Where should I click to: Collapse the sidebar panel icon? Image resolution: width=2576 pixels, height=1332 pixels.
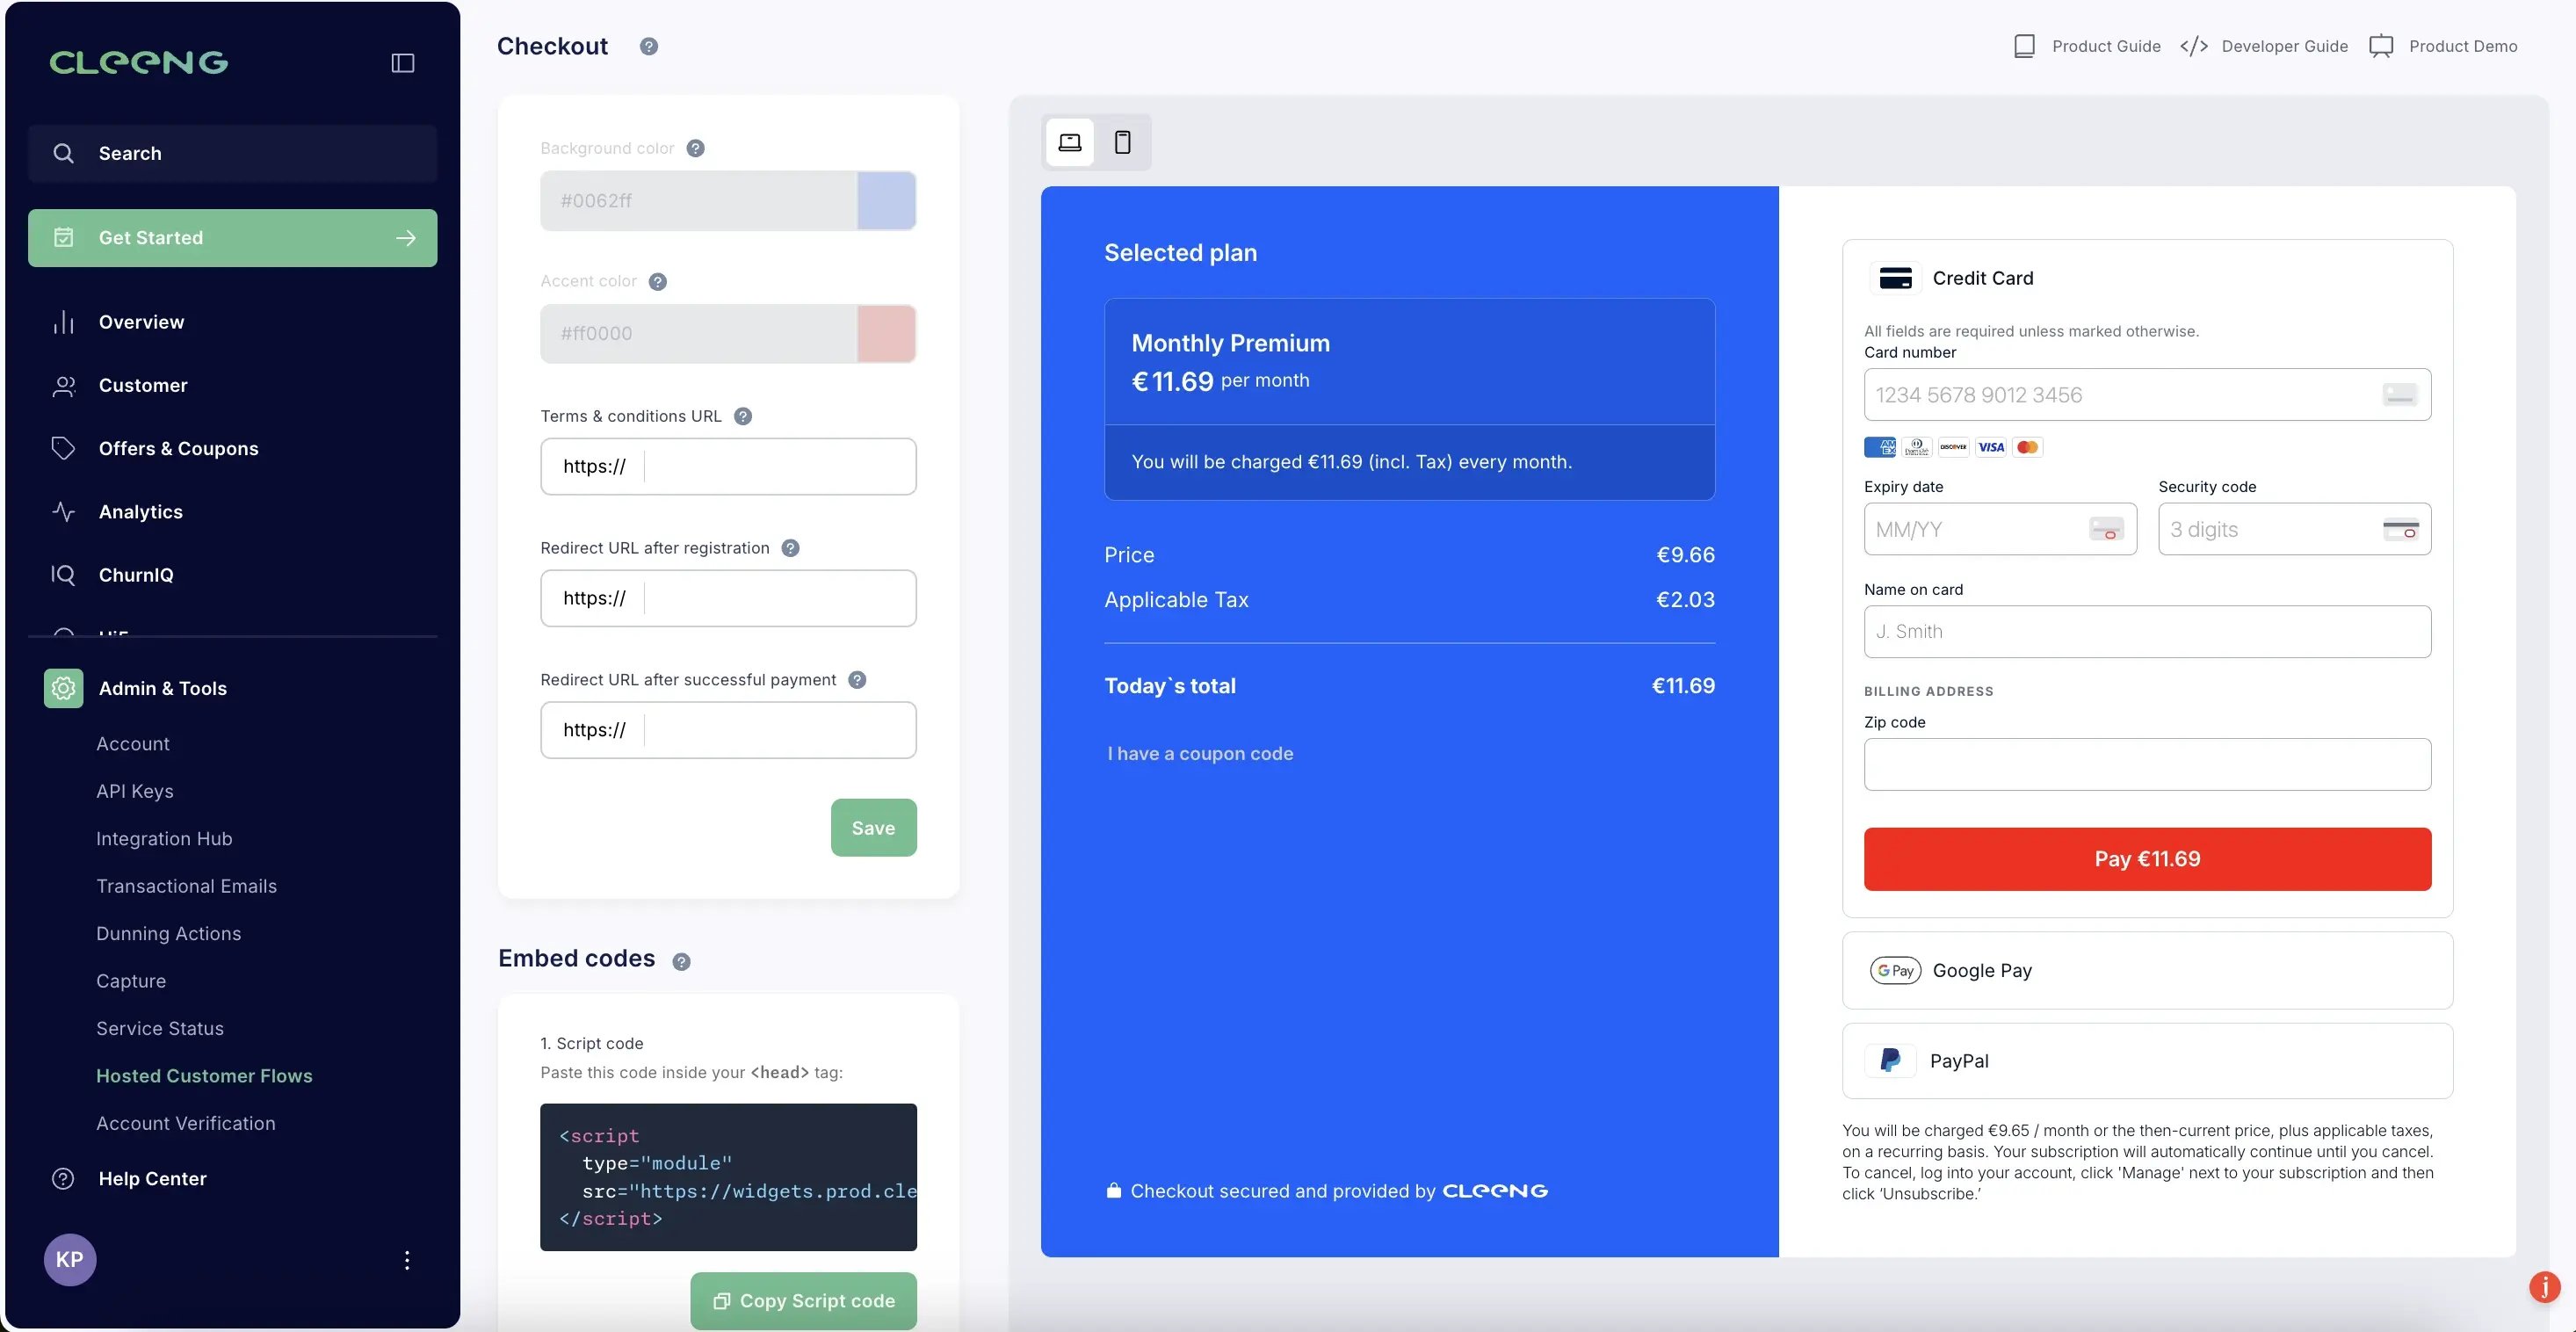[x=403, y=63]
